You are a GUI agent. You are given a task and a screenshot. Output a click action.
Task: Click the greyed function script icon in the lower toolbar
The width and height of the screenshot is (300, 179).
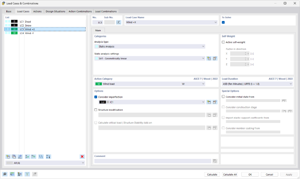(x=35, y=174)
